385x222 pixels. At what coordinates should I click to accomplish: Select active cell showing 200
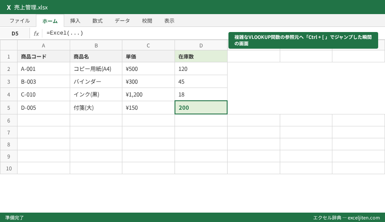pyautogui.click(x=201, y=107)
